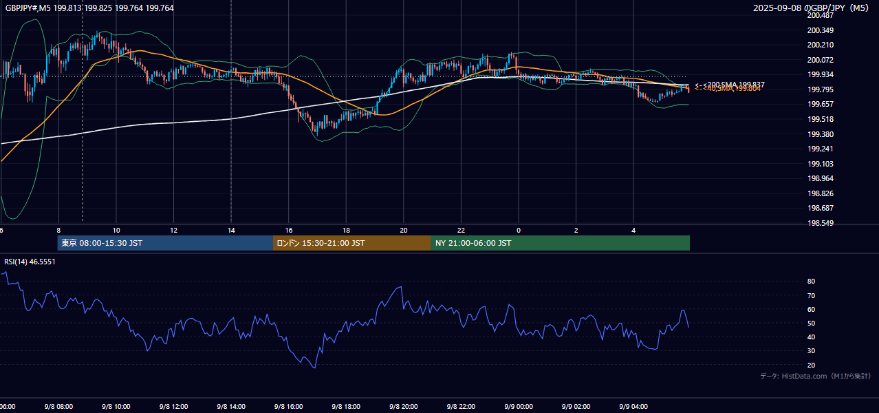
Task: Click price axis label 199.795
Action: 820,89
